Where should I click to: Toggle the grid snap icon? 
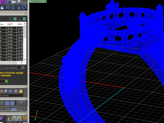(24, 109)
